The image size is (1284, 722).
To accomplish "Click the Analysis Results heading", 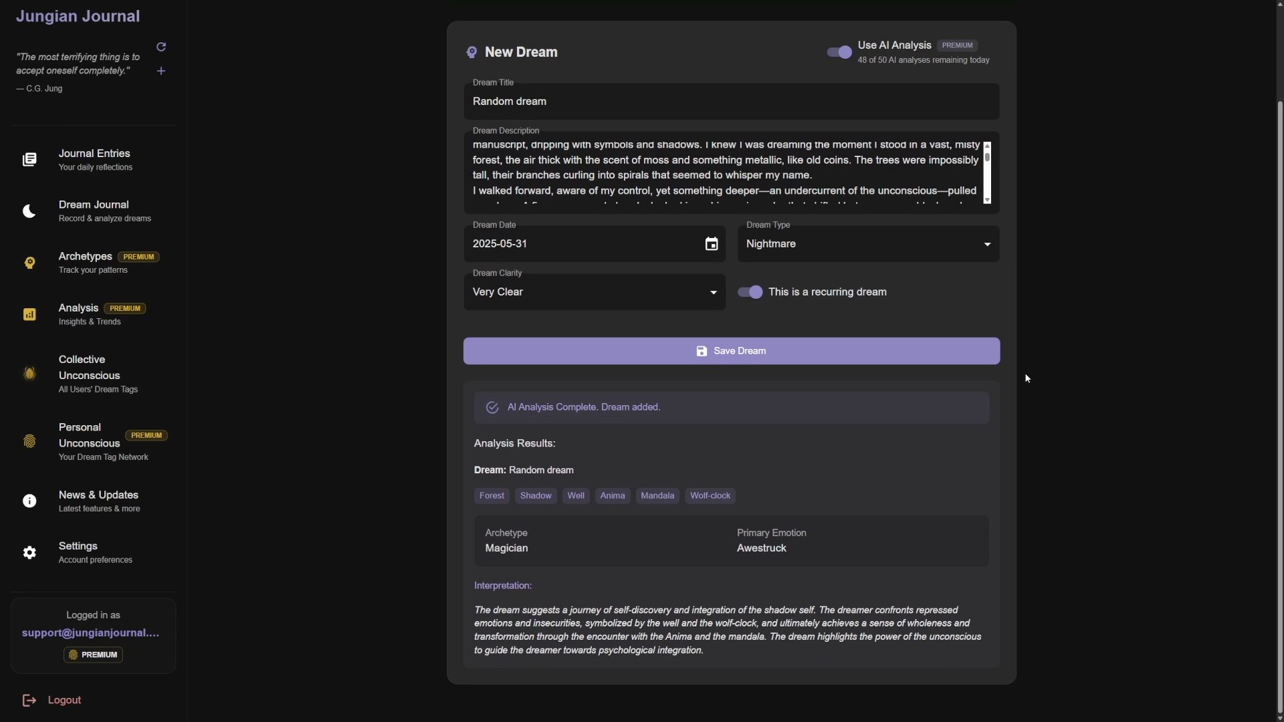I will tap(515, 444).
